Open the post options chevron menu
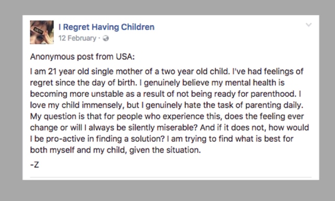 point(308,25)
